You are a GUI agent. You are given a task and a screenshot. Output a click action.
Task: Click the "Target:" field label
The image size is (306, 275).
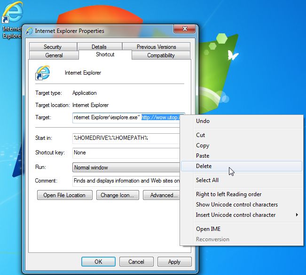(x=43, y=117)
